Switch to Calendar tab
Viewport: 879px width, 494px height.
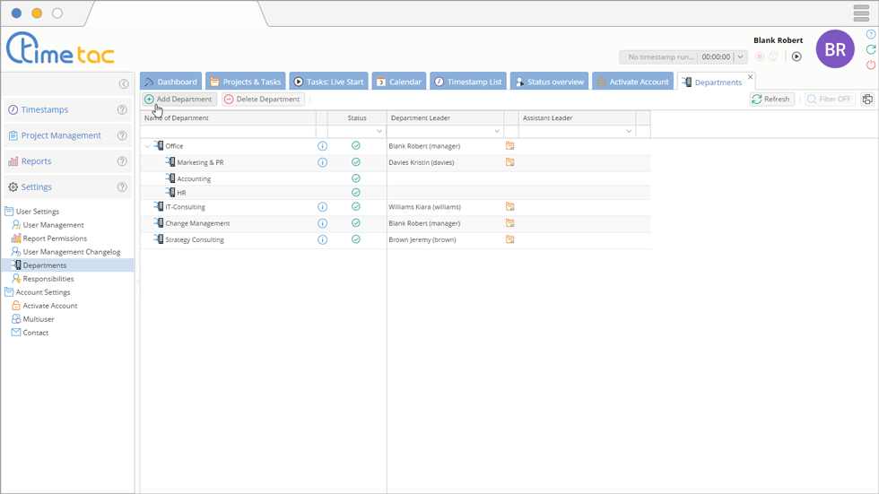point(399,82)
